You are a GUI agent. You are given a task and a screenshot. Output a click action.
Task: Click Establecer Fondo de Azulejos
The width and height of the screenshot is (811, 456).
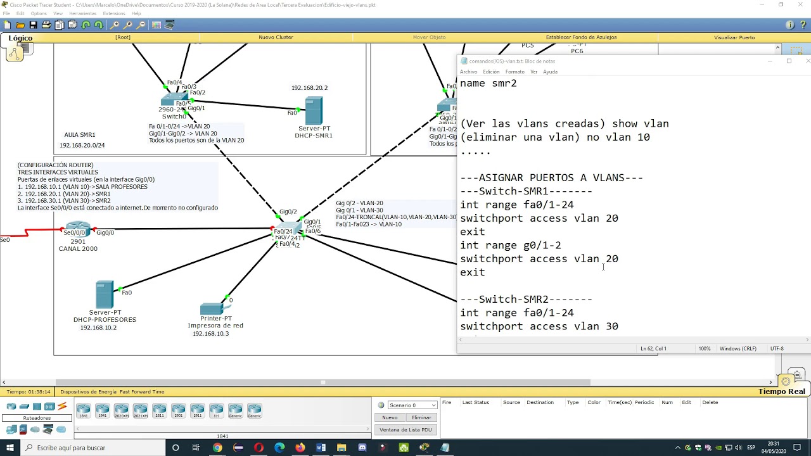click(581, 37)
